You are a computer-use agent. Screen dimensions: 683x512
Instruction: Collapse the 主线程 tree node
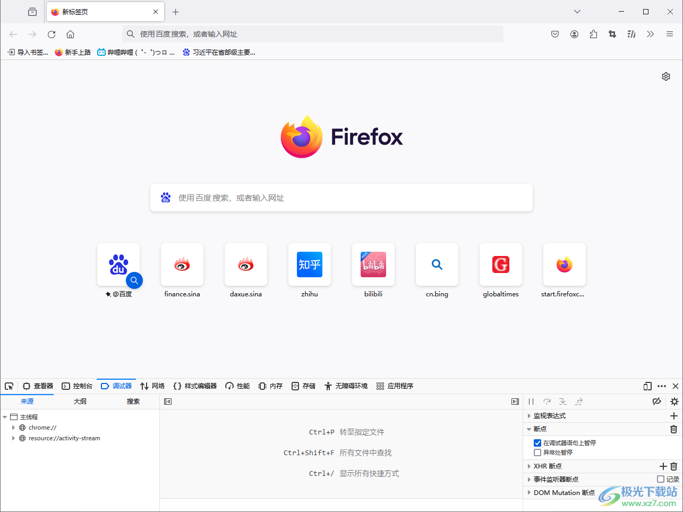pyautogui.click(x=5, y=417)
